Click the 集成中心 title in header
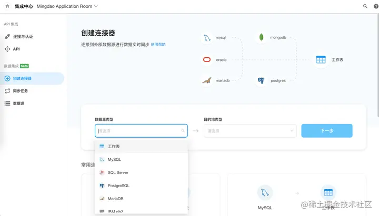 pyautogui.click(x=24, y=6)
